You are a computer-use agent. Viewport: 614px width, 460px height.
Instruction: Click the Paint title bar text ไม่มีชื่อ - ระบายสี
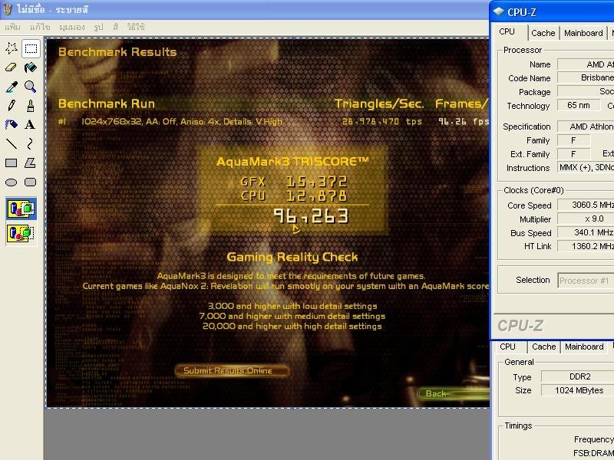[x=52, y=10]
